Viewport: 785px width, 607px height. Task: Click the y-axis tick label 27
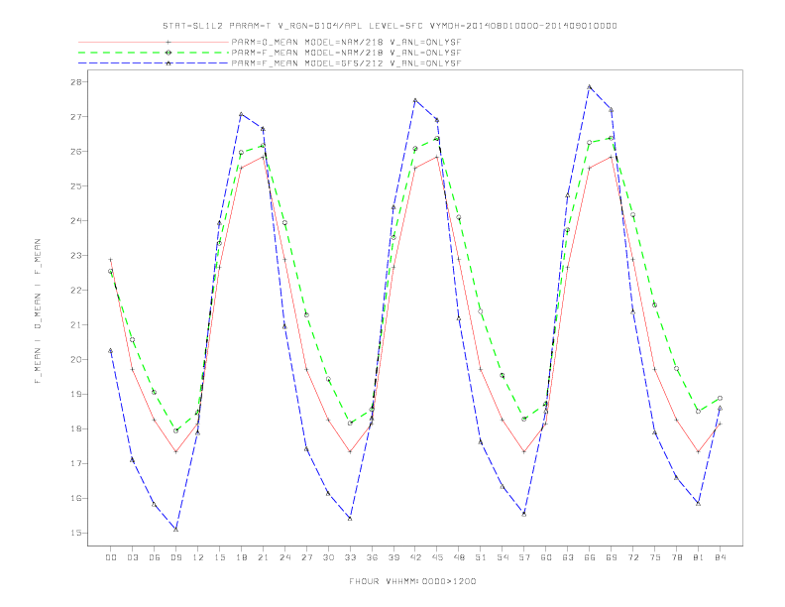click(x=75, y=117)
